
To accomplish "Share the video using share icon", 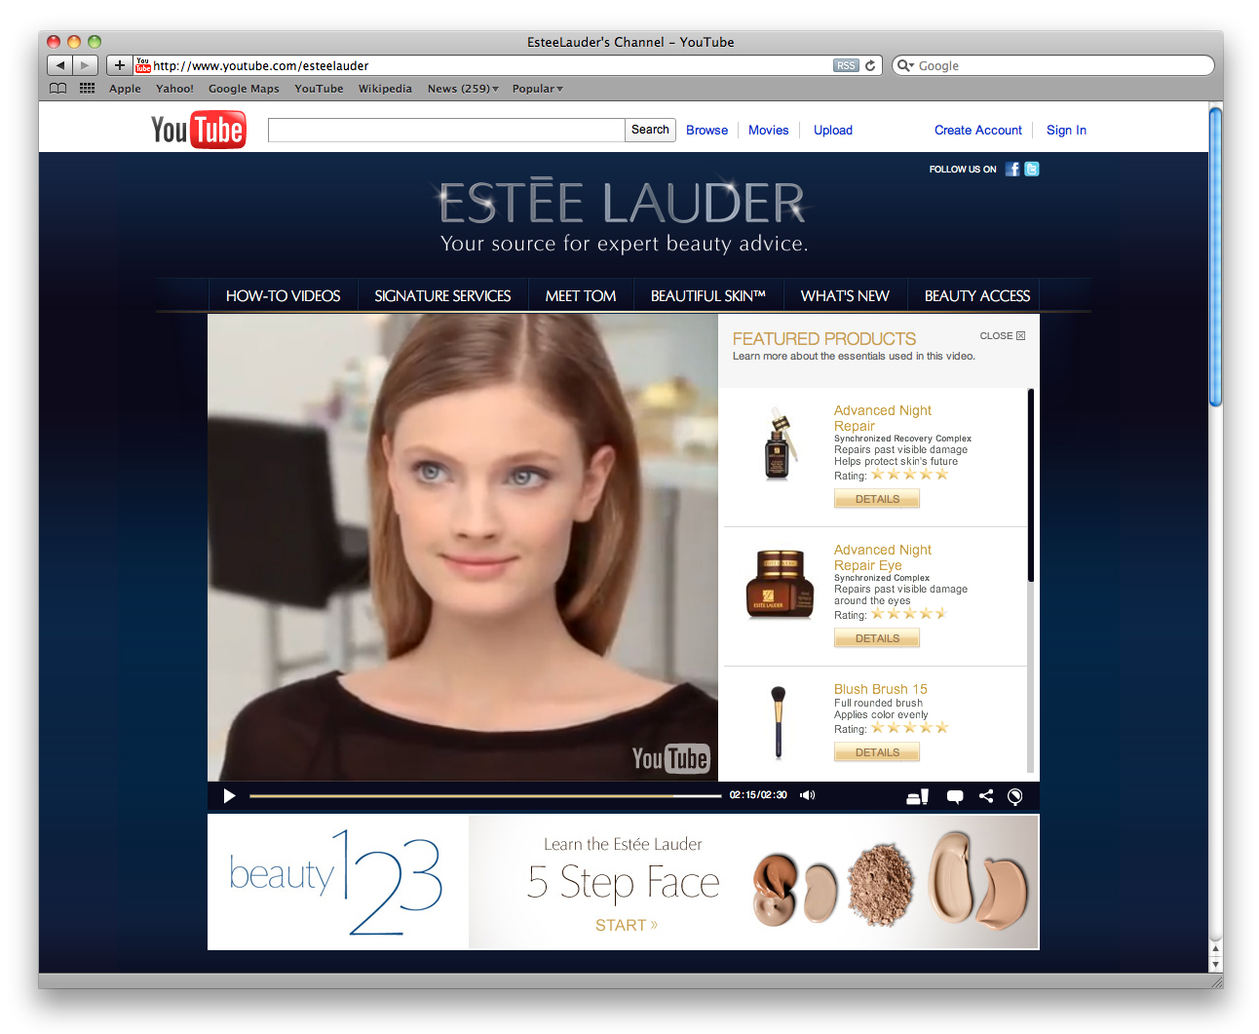I will coord(986,795).
